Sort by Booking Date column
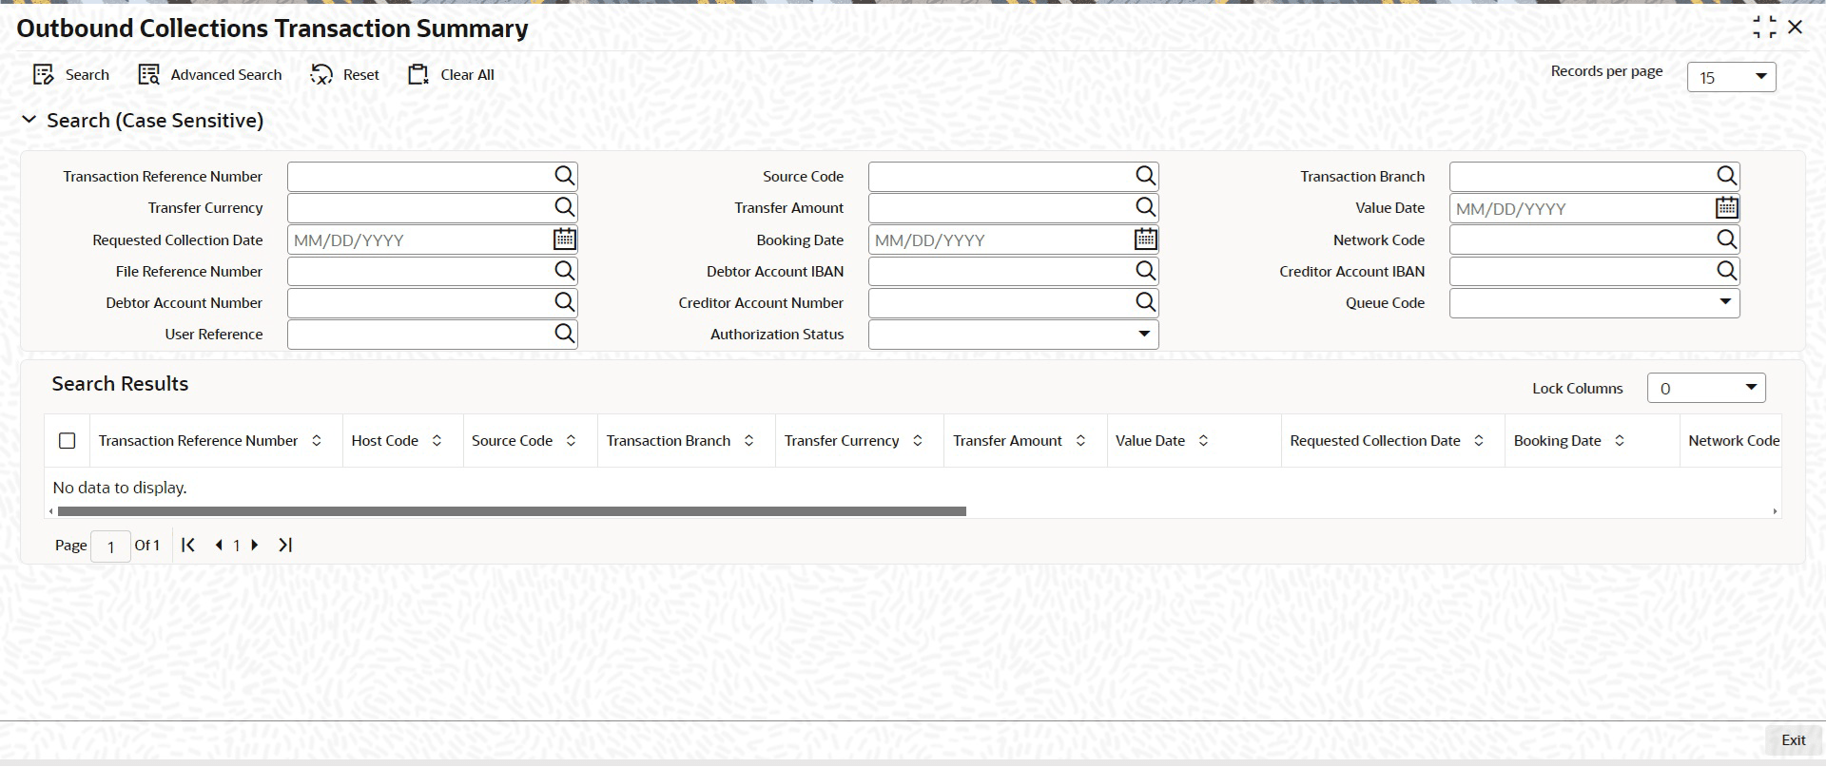Image resolution: width=1826 pixels, height=767 pixels. [x=1620, y=441]
